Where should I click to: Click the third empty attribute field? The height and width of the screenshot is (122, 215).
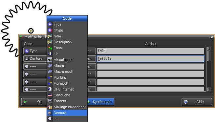click(151, 66)
